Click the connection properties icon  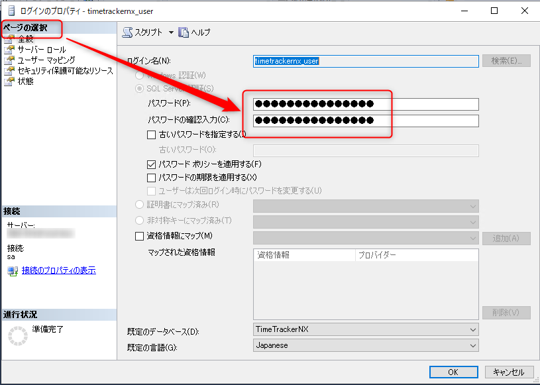click(12, 270)
